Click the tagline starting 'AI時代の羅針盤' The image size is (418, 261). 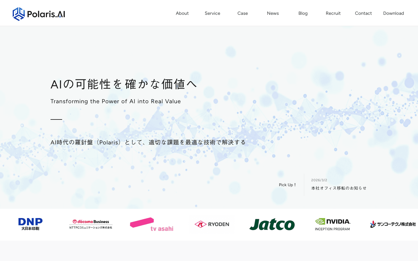click(x=148, y=142)
